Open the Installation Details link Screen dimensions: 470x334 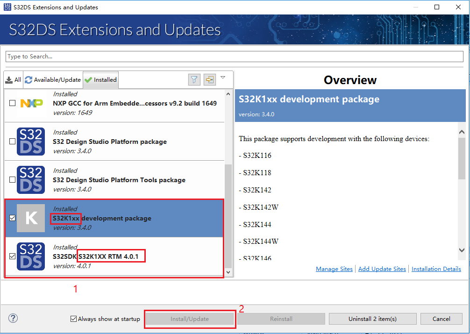click(x=436, y=269)
